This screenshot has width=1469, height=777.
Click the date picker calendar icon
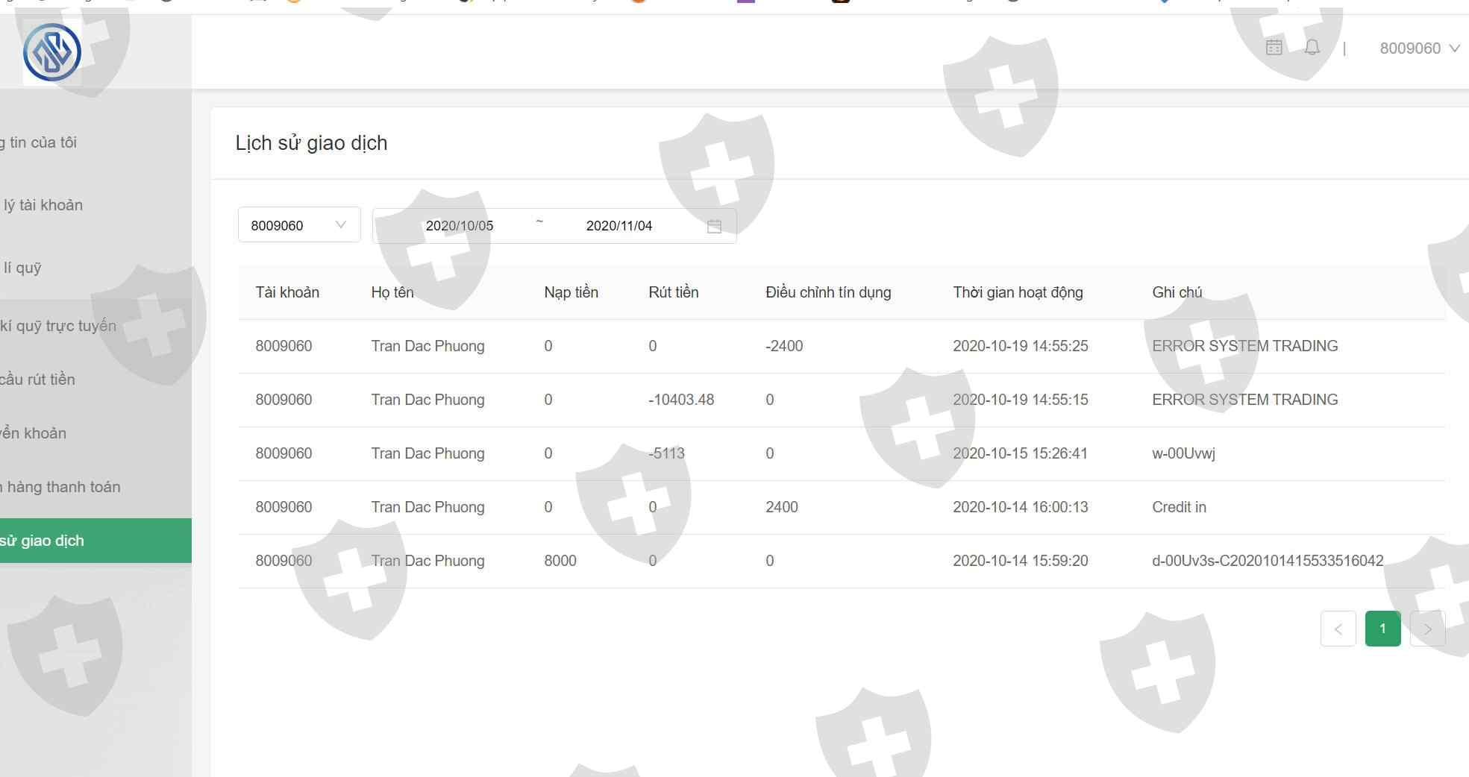714,226
